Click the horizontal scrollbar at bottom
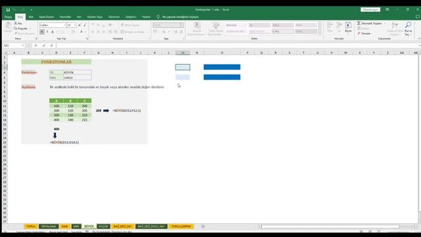The height and width of the screenshot is (237, 421). (330, 226)
